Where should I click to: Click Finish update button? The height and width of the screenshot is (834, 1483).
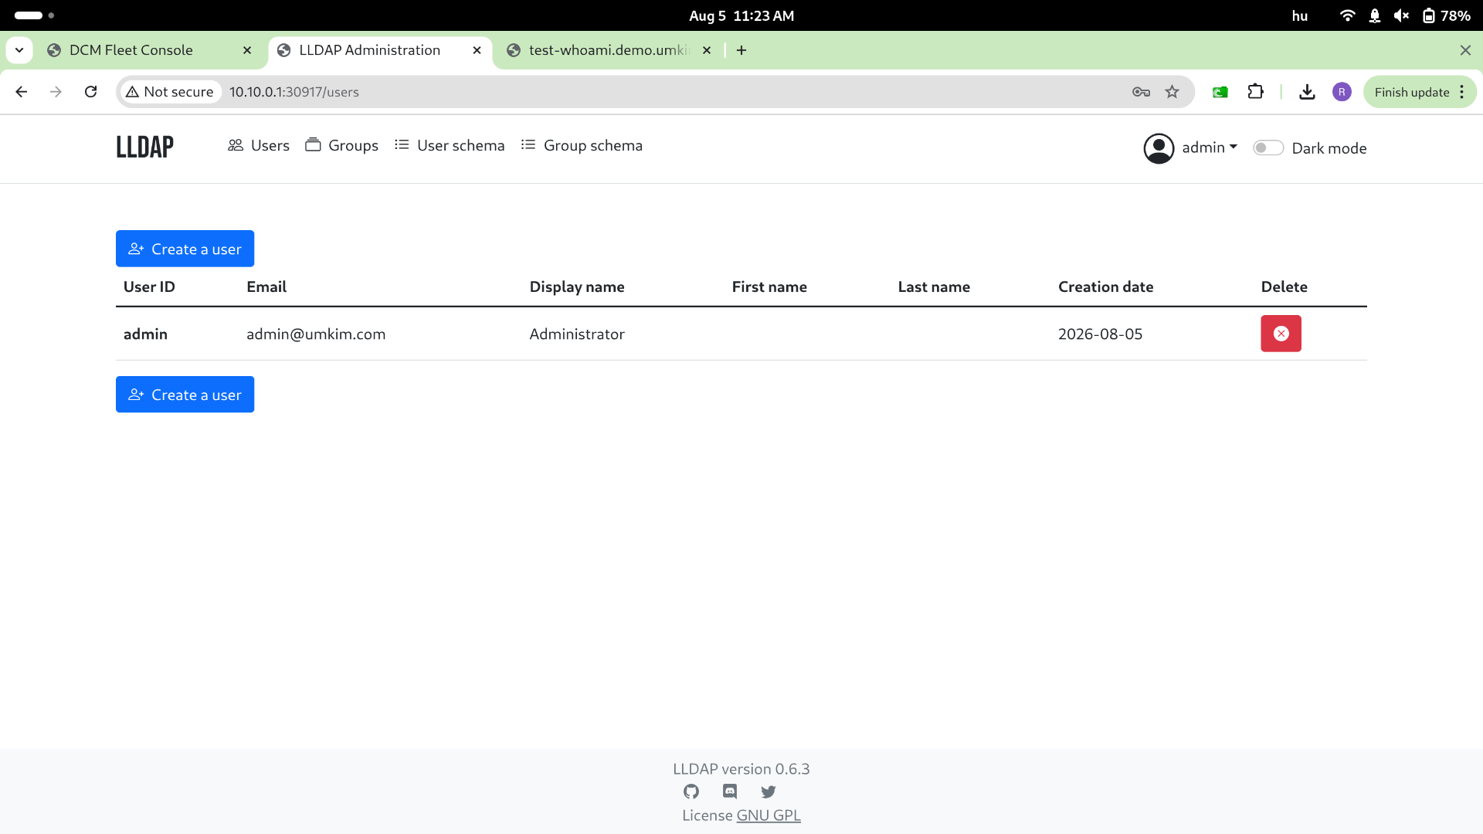tap(1412, 92)
